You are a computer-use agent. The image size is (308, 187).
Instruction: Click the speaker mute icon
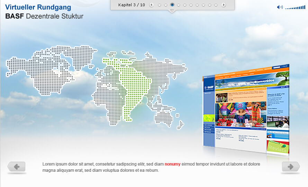(280, 7)
